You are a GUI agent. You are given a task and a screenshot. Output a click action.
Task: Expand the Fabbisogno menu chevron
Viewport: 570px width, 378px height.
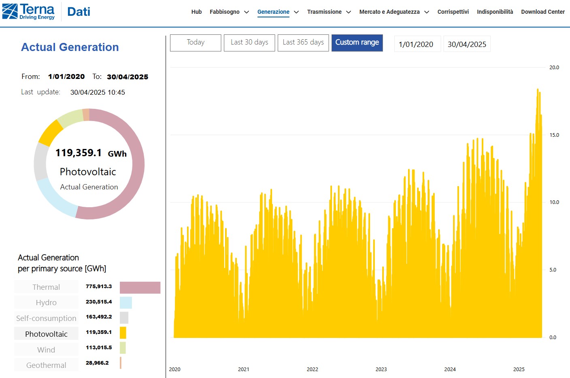[x=247, y=12]
